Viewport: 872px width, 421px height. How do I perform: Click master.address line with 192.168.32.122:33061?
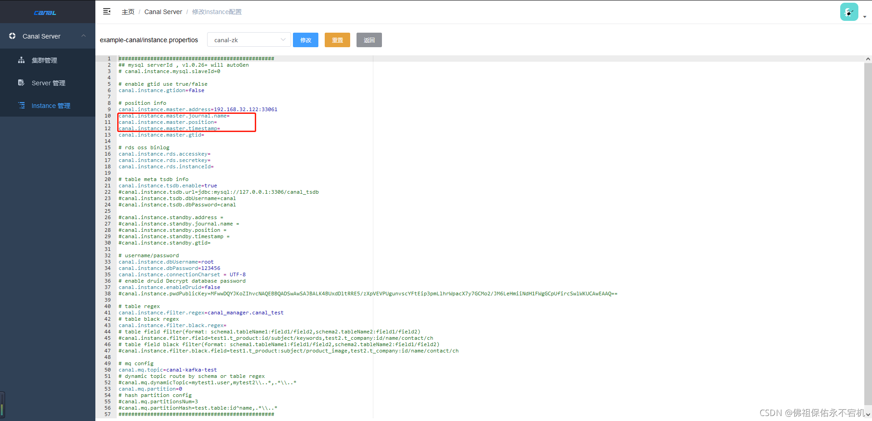pos(198,109)
